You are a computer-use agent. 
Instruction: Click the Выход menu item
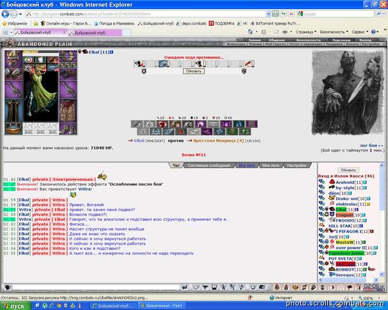coord(365,40)
